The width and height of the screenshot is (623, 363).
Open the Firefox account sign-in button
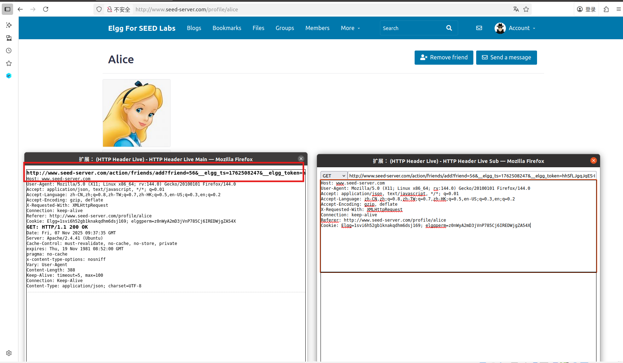pos(586,9)
